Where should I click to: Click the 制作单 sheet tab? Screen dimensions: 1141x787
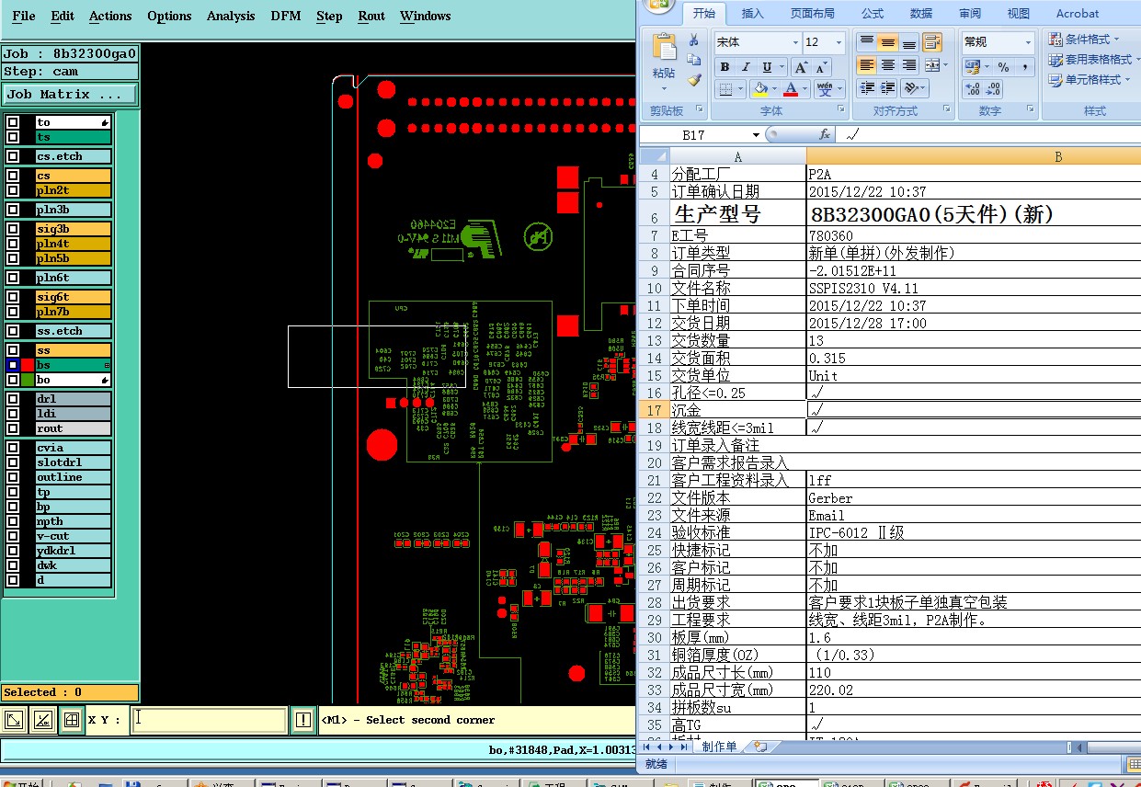718,747
